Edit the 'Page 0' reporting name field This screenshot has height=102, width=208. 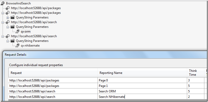click(x=142, y=80)
